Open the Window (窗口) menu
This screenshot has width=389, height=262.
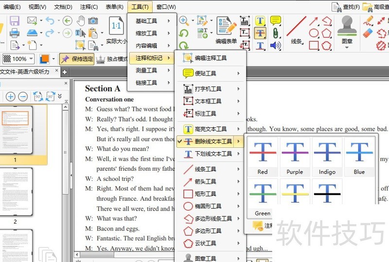[166, 7]
